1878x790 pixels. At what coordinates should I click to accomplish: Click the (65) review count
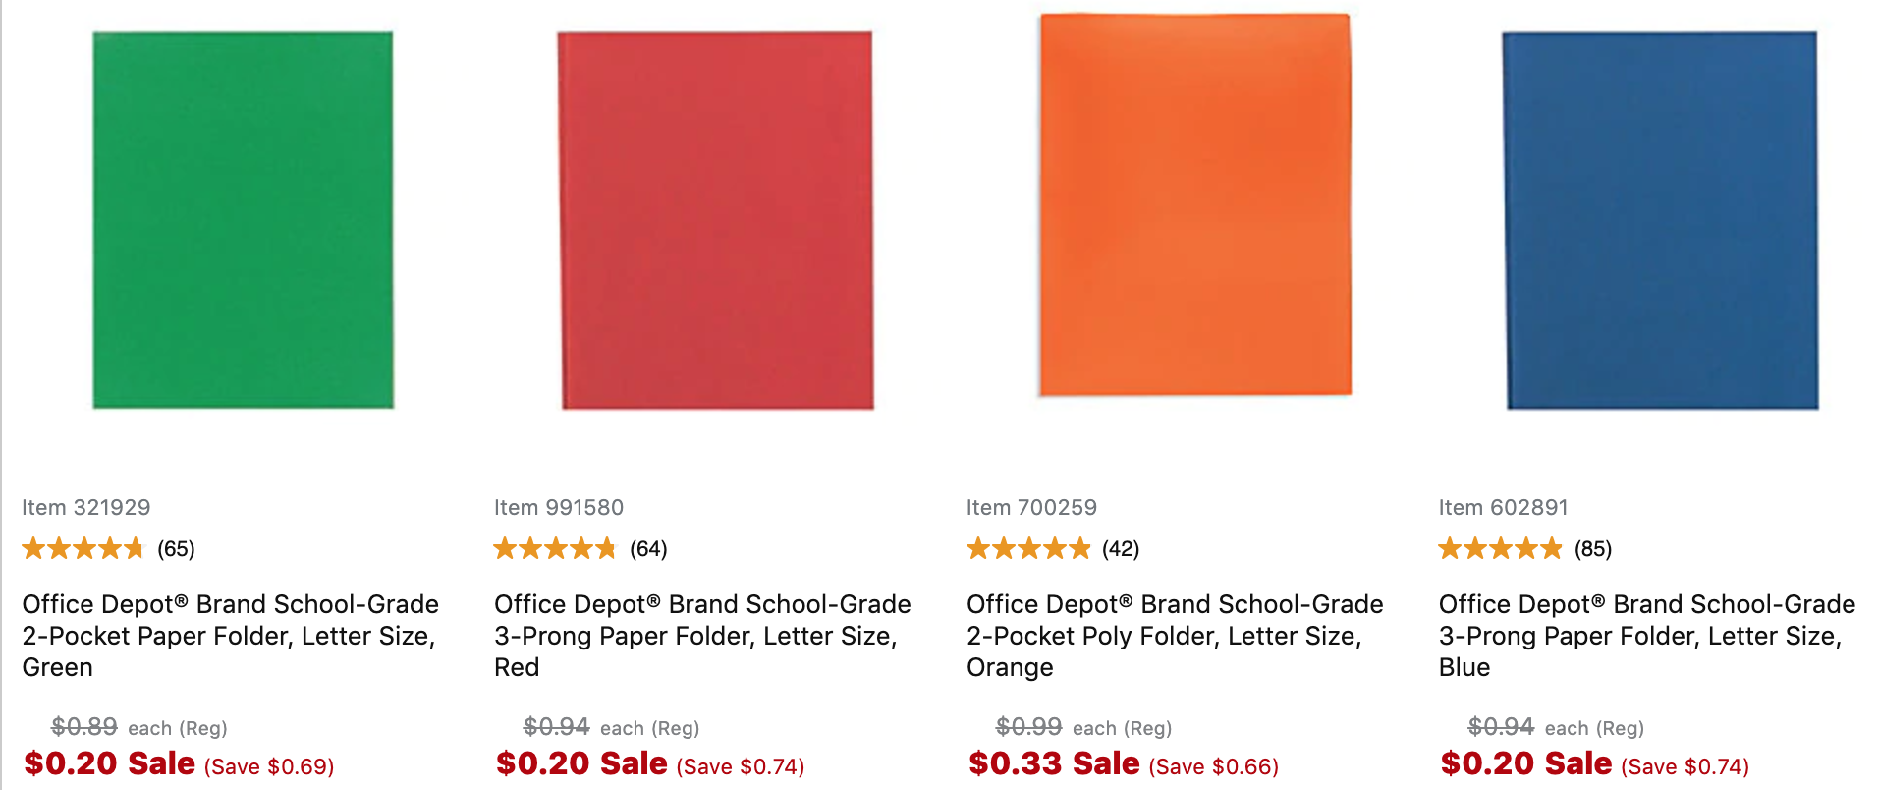point(176,549)
